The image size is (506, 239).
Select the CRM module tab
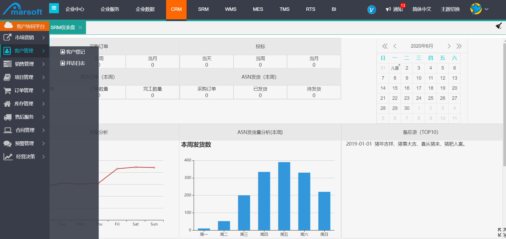point(176,10)
